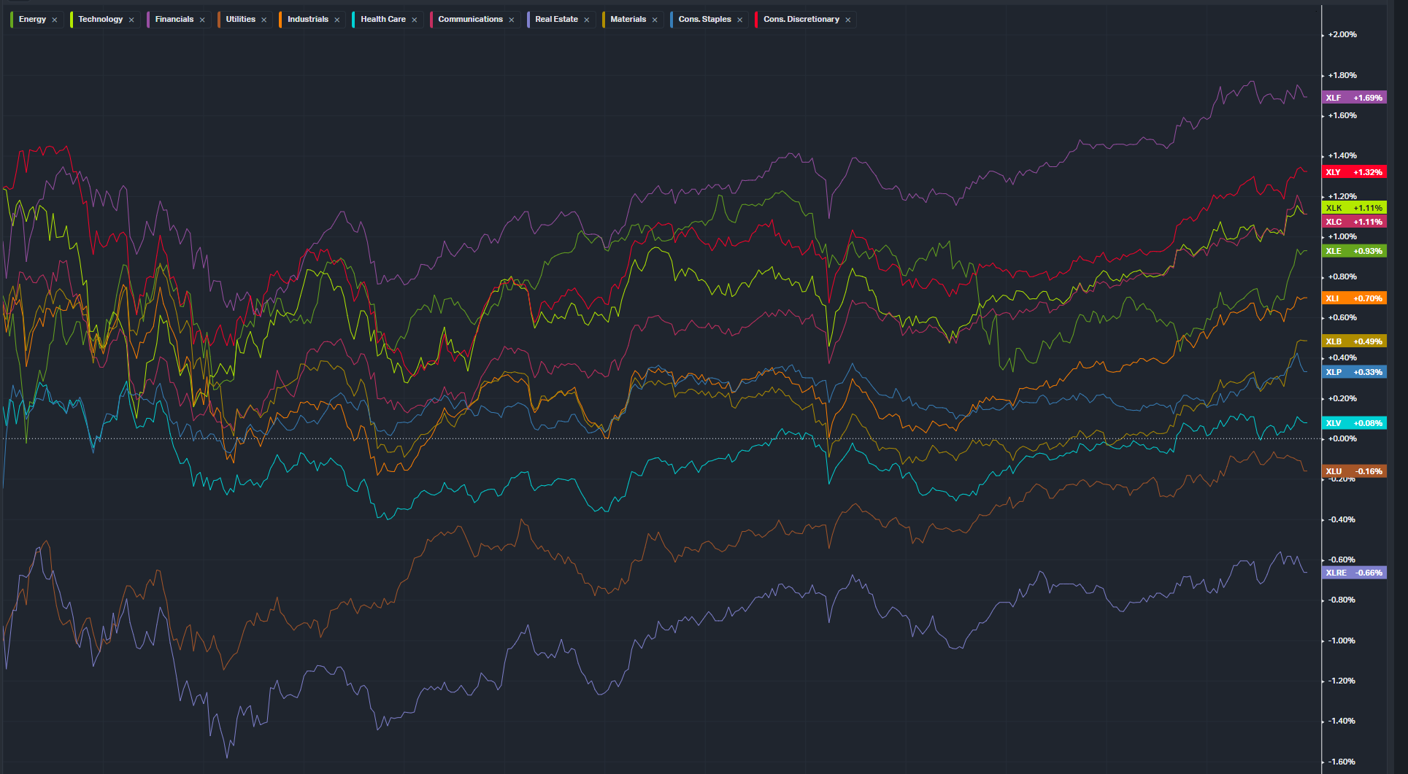Select the Materials legend label

coord(628,19)
